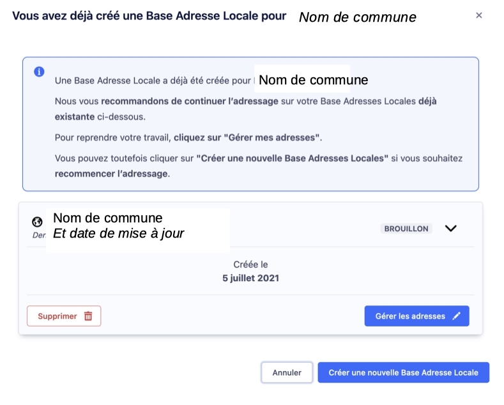This screenshot has width=504, height=405.
Task: Click the globe icon beside the commune name
Action: (x=37, y=222)
